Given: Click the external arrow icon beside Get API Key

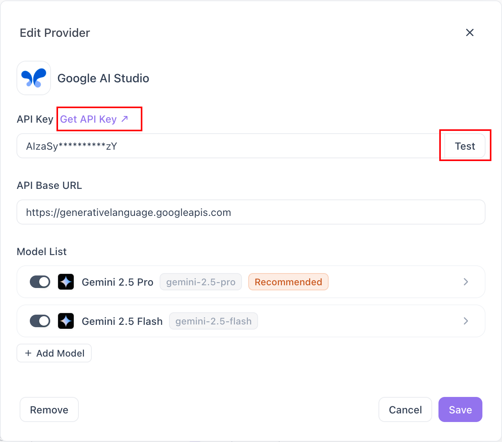Looking at the screenshot, I should pos(125,119).
